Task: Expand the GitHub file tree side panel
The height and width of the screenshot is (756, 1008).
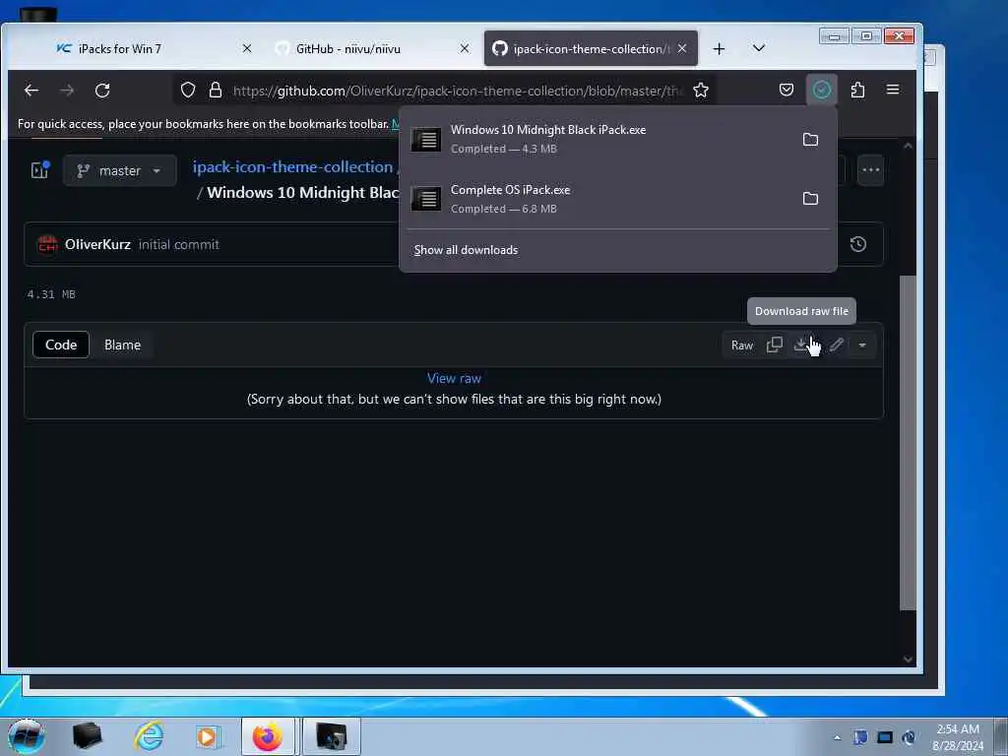Action: pos(40,170)
